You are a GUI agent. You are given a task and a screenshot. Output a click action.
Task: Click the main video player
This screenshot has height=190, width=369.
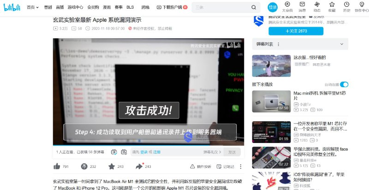tap(148, 92)
